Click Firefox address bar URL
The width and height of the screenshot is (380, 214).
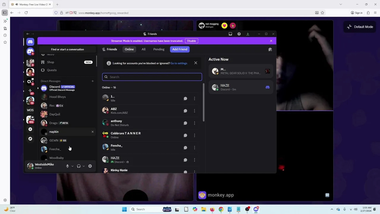pyautogui.click(x=103, y=13)
